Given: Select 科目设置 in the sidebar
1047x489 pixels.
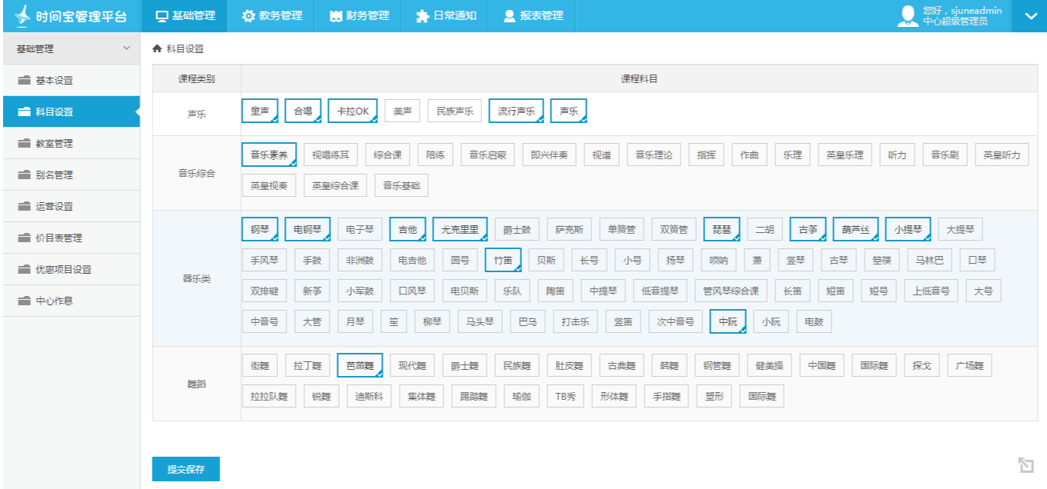Looking at the screenshot, I should click(x=71, y=112).
